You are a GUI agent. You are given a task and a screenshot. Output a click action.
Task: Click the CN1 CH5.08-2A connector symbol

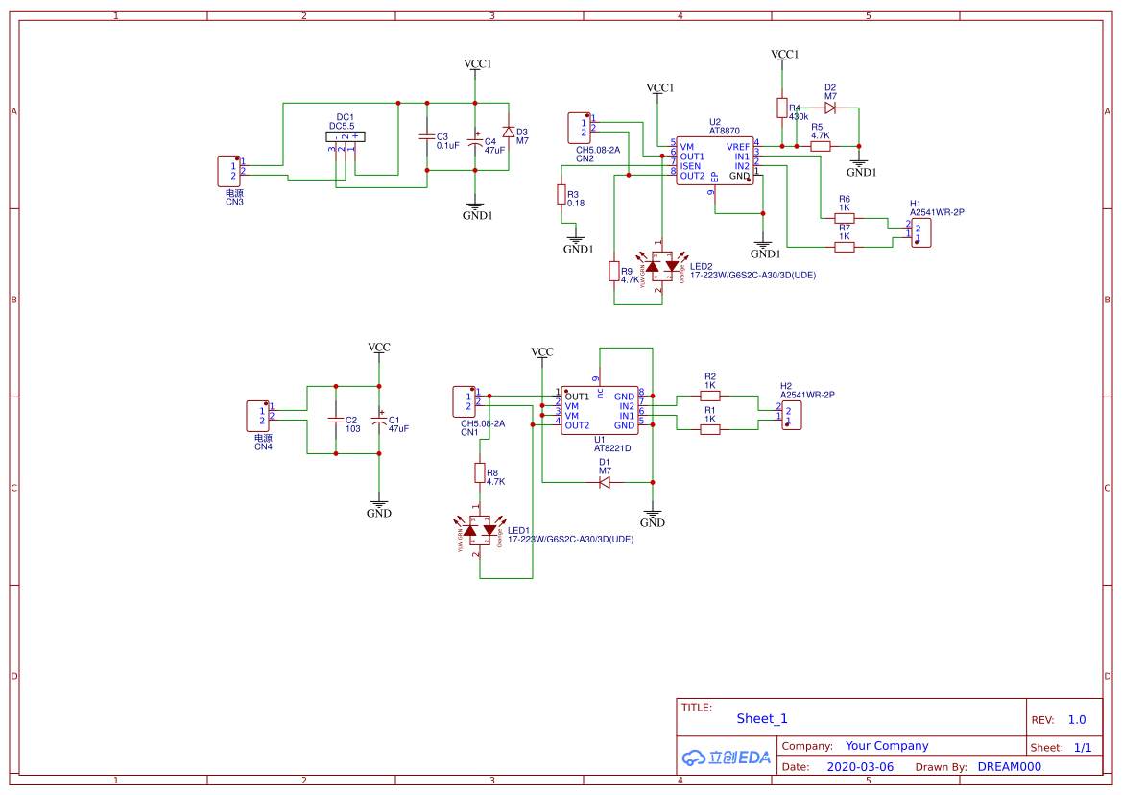(x=464, y=402)
